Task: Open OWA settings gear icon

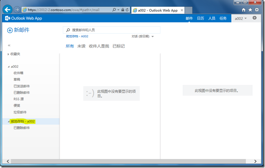Action: pos(254,18)
